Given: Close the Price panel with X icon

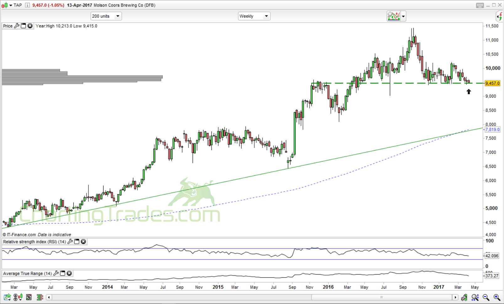Looking at the screenshot, I should [x=30, y=26].
